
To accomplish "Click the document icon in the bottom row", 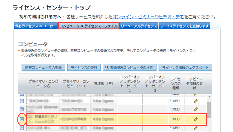I will click(22, 128).
